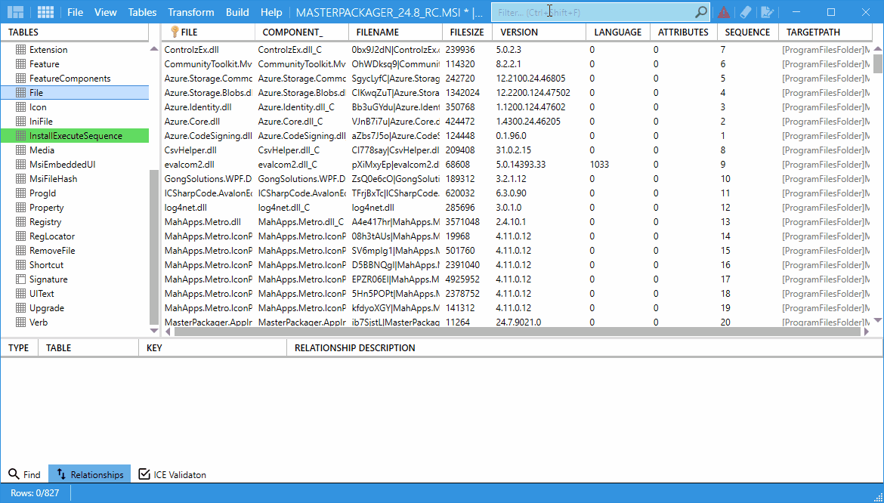
Task: Click the grid icon beside IniFile table
Action: [21, 121]
